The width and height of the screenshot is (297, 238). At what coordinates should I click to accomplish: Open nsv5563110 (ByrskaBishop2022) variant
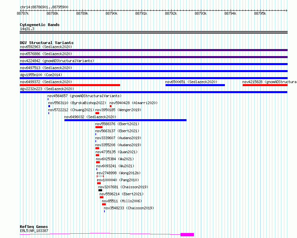pyautogui.click(x=77, y=103)
